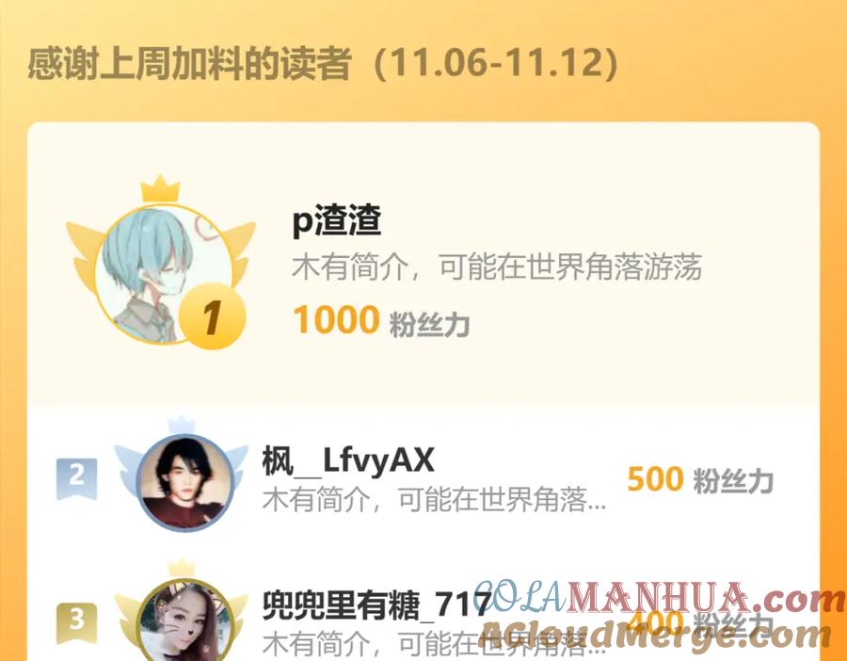The width and height of the screenshot is (847, 661).
Task: Click the heading 感谢上周加料的读者
Action: pyautogui.click(x=189, y=64)
